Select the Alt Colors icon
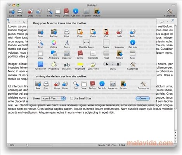 [x=54, y=53]
